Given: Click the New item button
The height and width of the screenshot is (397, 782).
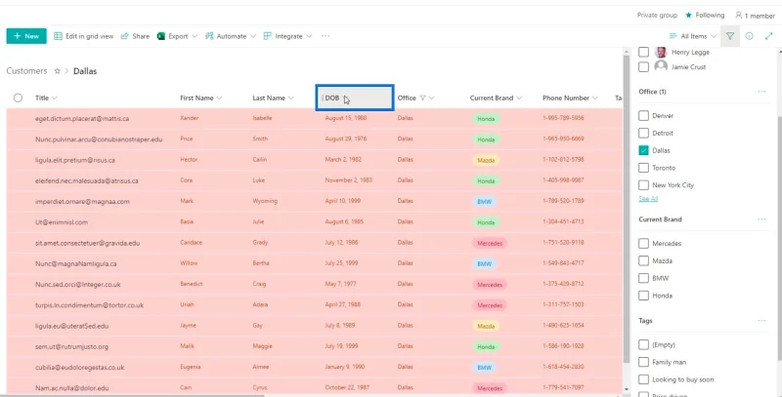Looking at the screenshot, I should (26, 36).
